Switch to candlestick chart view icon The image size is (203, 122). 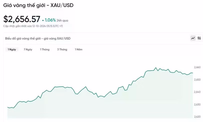coord(199,38)
